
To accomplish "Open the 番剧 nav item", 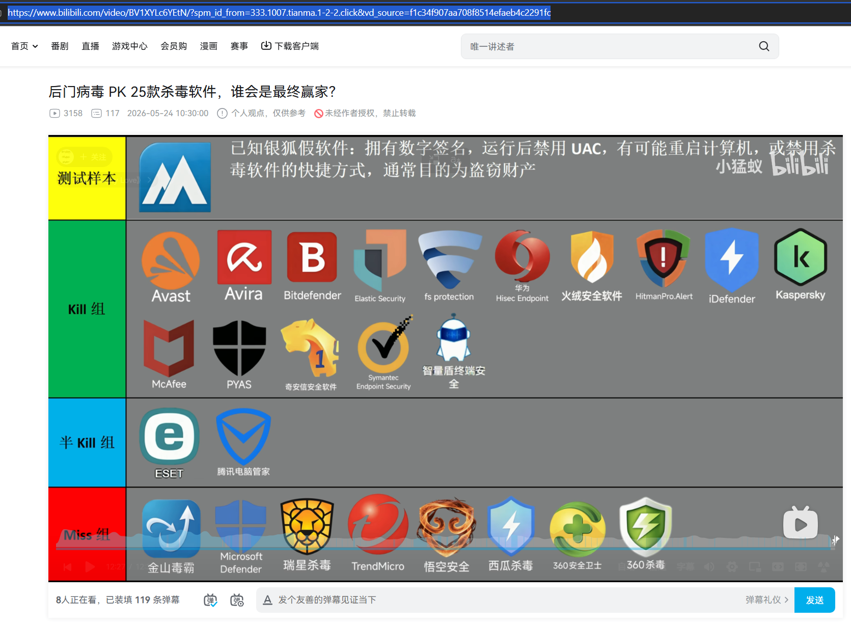I will (x=60, y=46).
